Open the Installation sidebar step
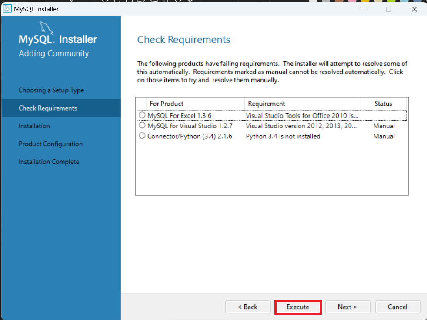Screen dimensions: 427x320 tap(34, 126)
